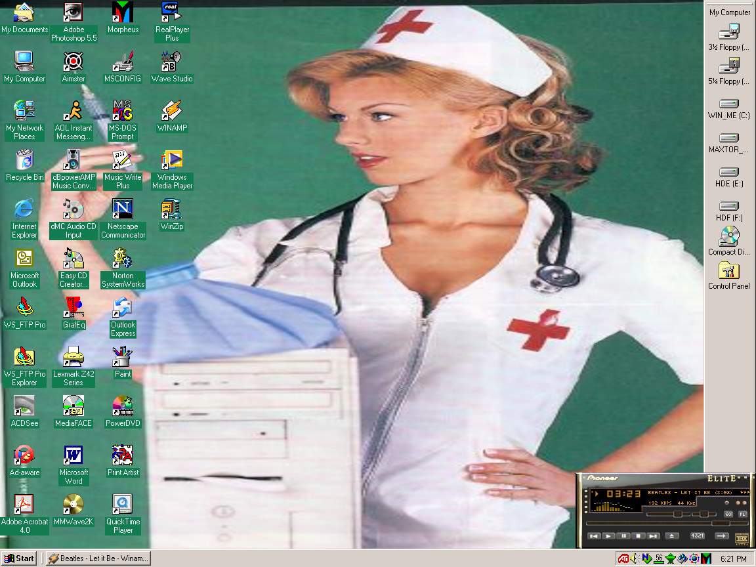
Task: Click the volume speaker tray icon
Action: [x=634, y=559]
